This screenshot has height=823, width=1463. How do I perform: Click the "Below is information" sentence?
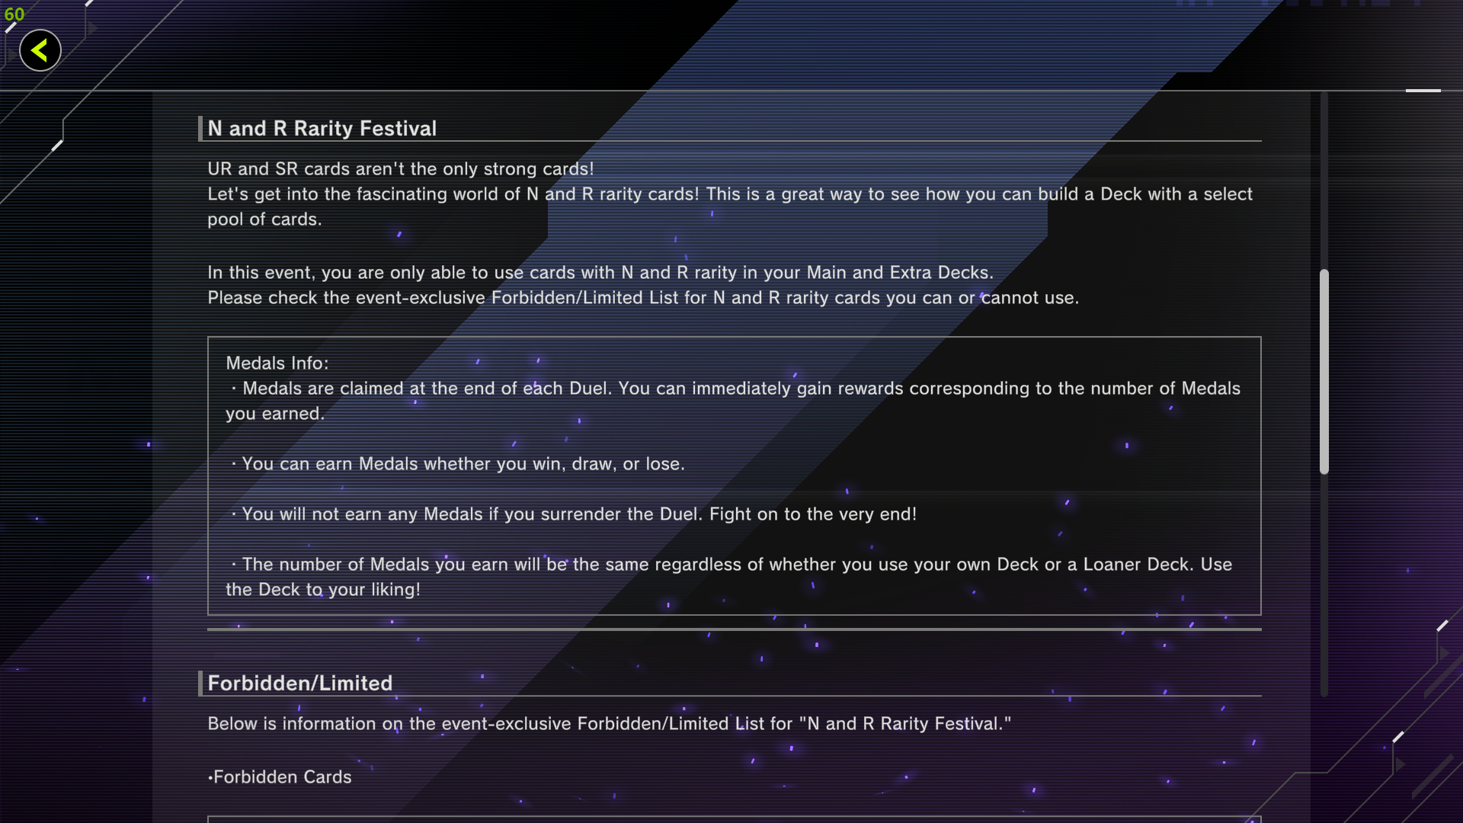609,723
